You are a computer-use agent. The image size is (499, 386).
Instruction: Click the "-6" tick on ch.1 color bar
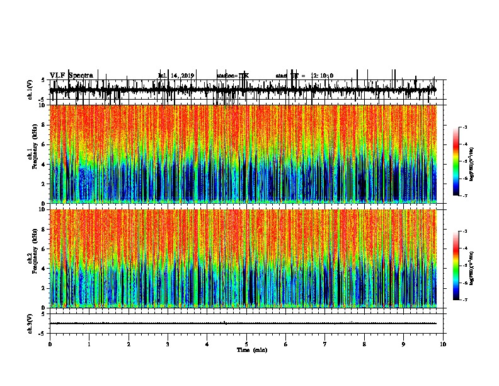[x=464, y=178]
